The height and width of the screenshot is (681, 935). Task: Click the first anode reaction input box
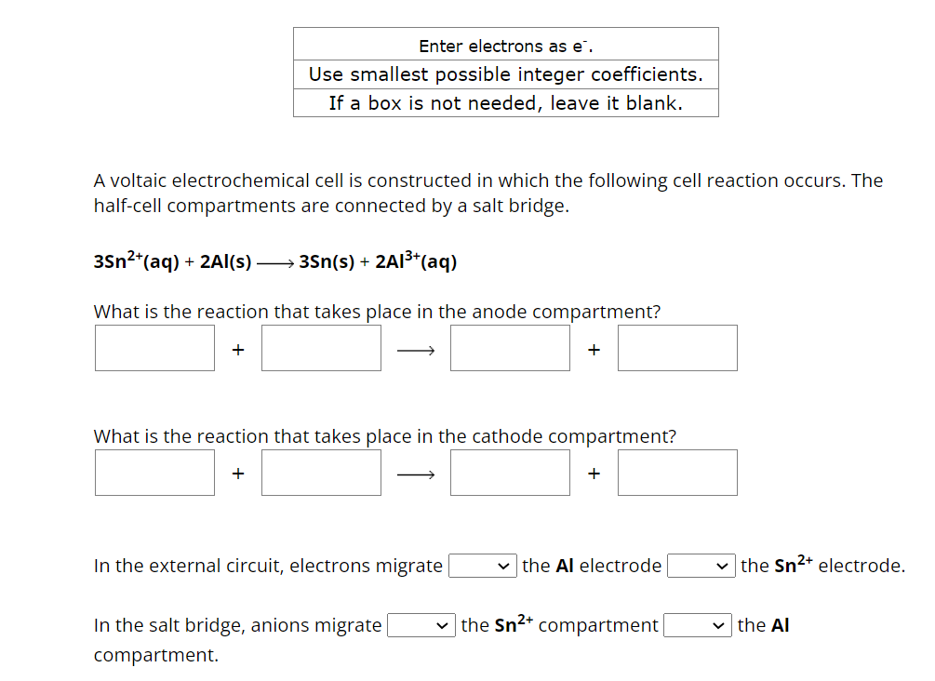154,348
